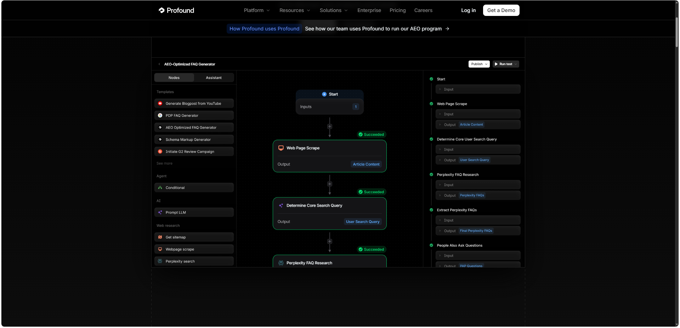Click the Get sitemap map icon

(160, 237)
